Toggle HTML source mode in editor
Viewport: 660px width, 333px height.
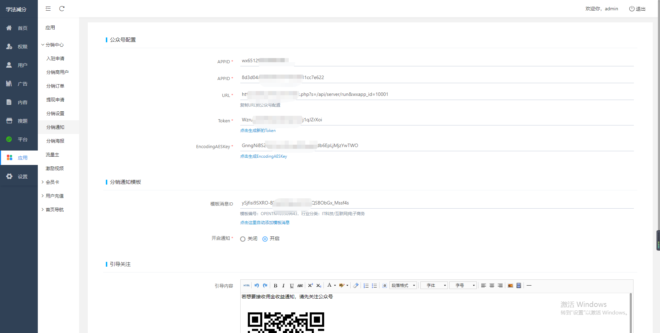pyautogui.click(x=246, y=286)
